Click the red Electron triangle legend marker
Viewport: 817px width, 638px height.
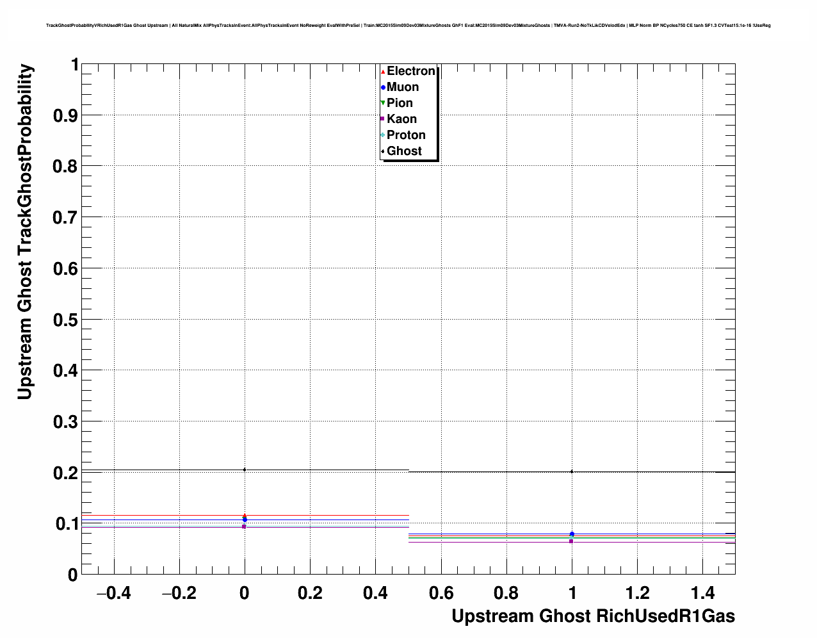click(383, 72)
